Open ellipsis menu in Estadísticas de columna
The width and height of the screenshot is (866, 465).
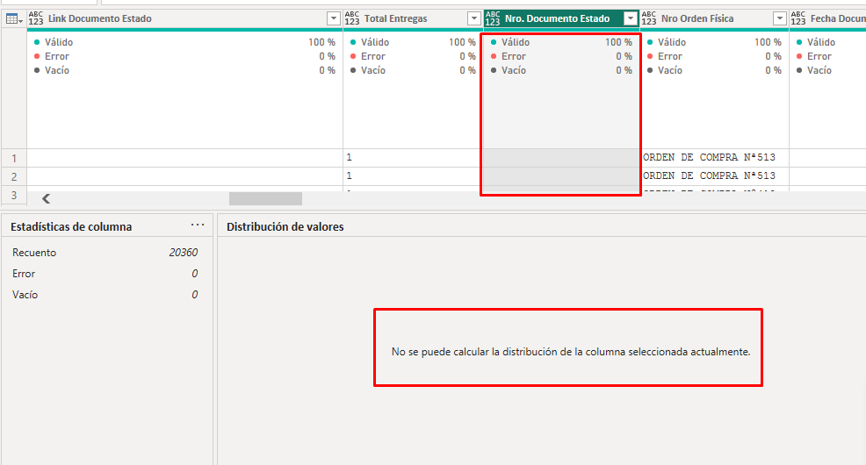198,225
